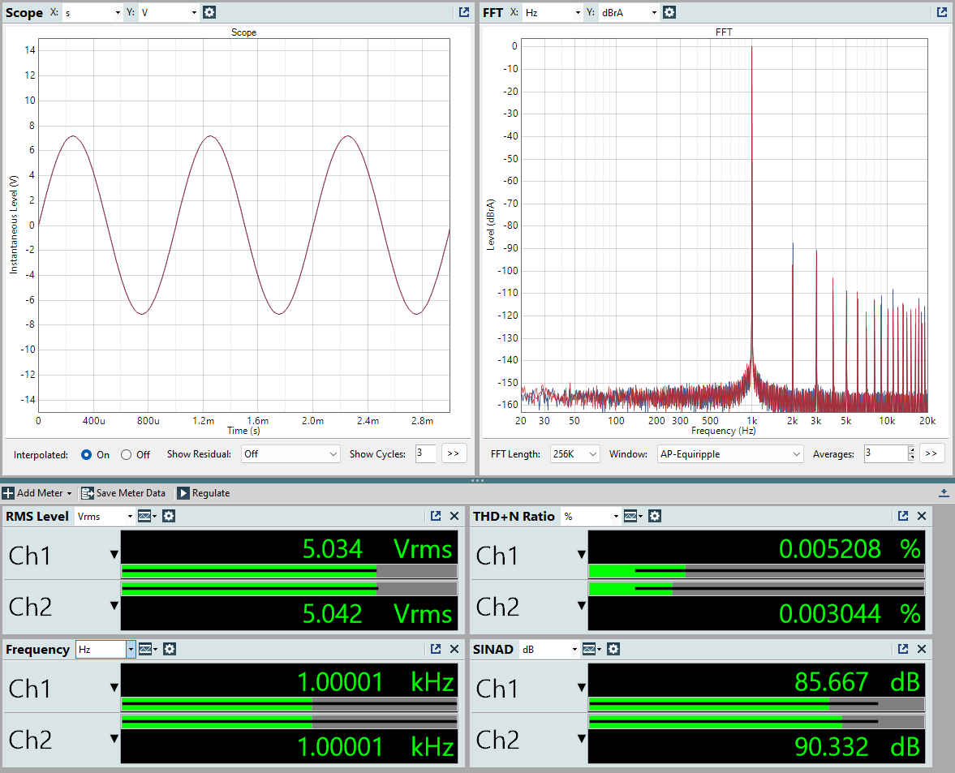The image size is (955, 773).
Task: Open FFT Y axis dBrA dropdown
Action: [x=629, y=12]
